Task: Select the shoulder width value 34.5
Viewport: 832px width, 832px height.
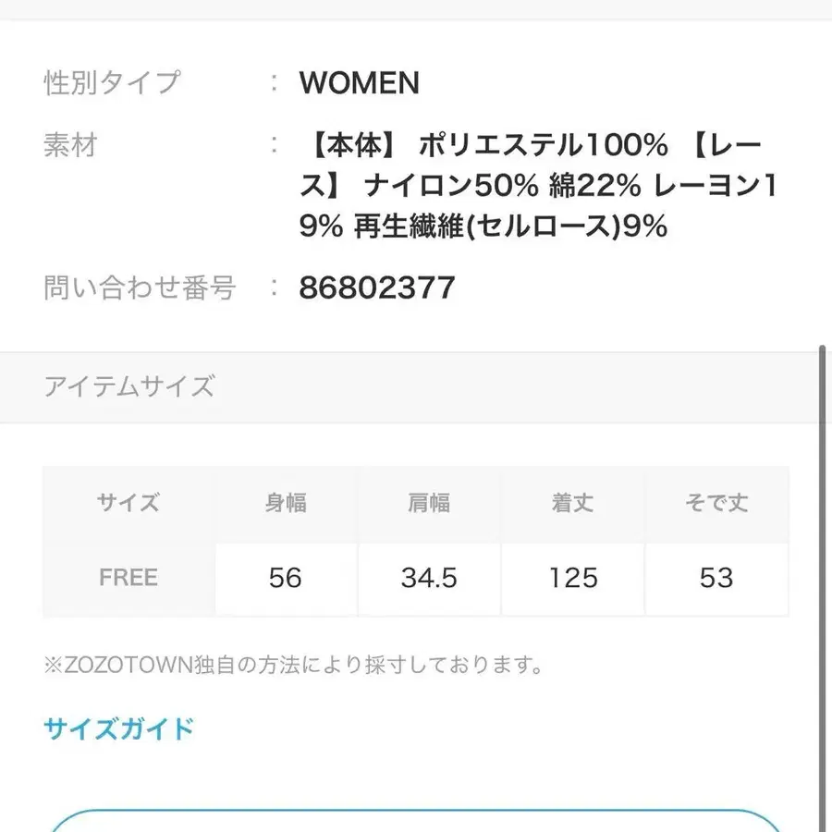Action: click(x=430, y=578)
